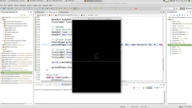This screenshot has width=192, height=108.
Task: Toggle Link with Editor in Package Explorer
Action: click(x=24, y=15)
